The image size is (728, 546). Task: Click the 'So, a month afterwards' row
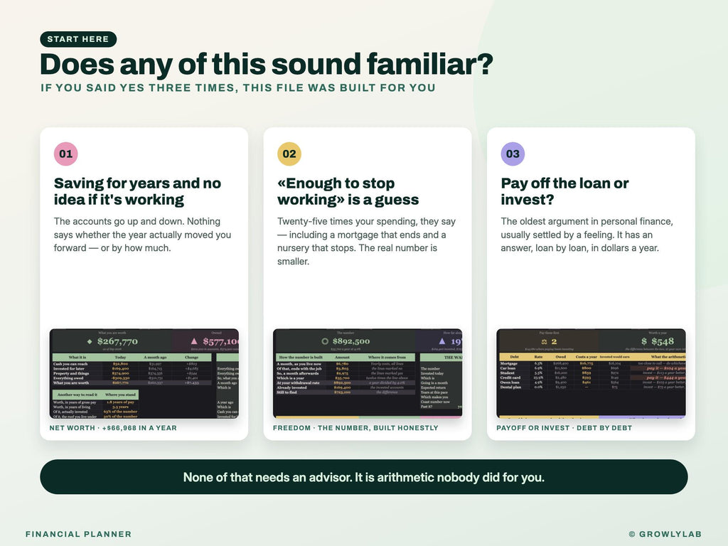[x=346, y=373]
